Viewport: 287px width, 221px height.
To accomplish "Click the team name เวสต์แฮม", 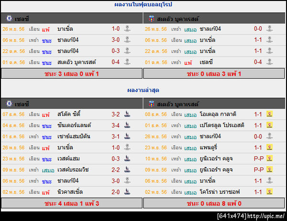I will coord(68,158).
